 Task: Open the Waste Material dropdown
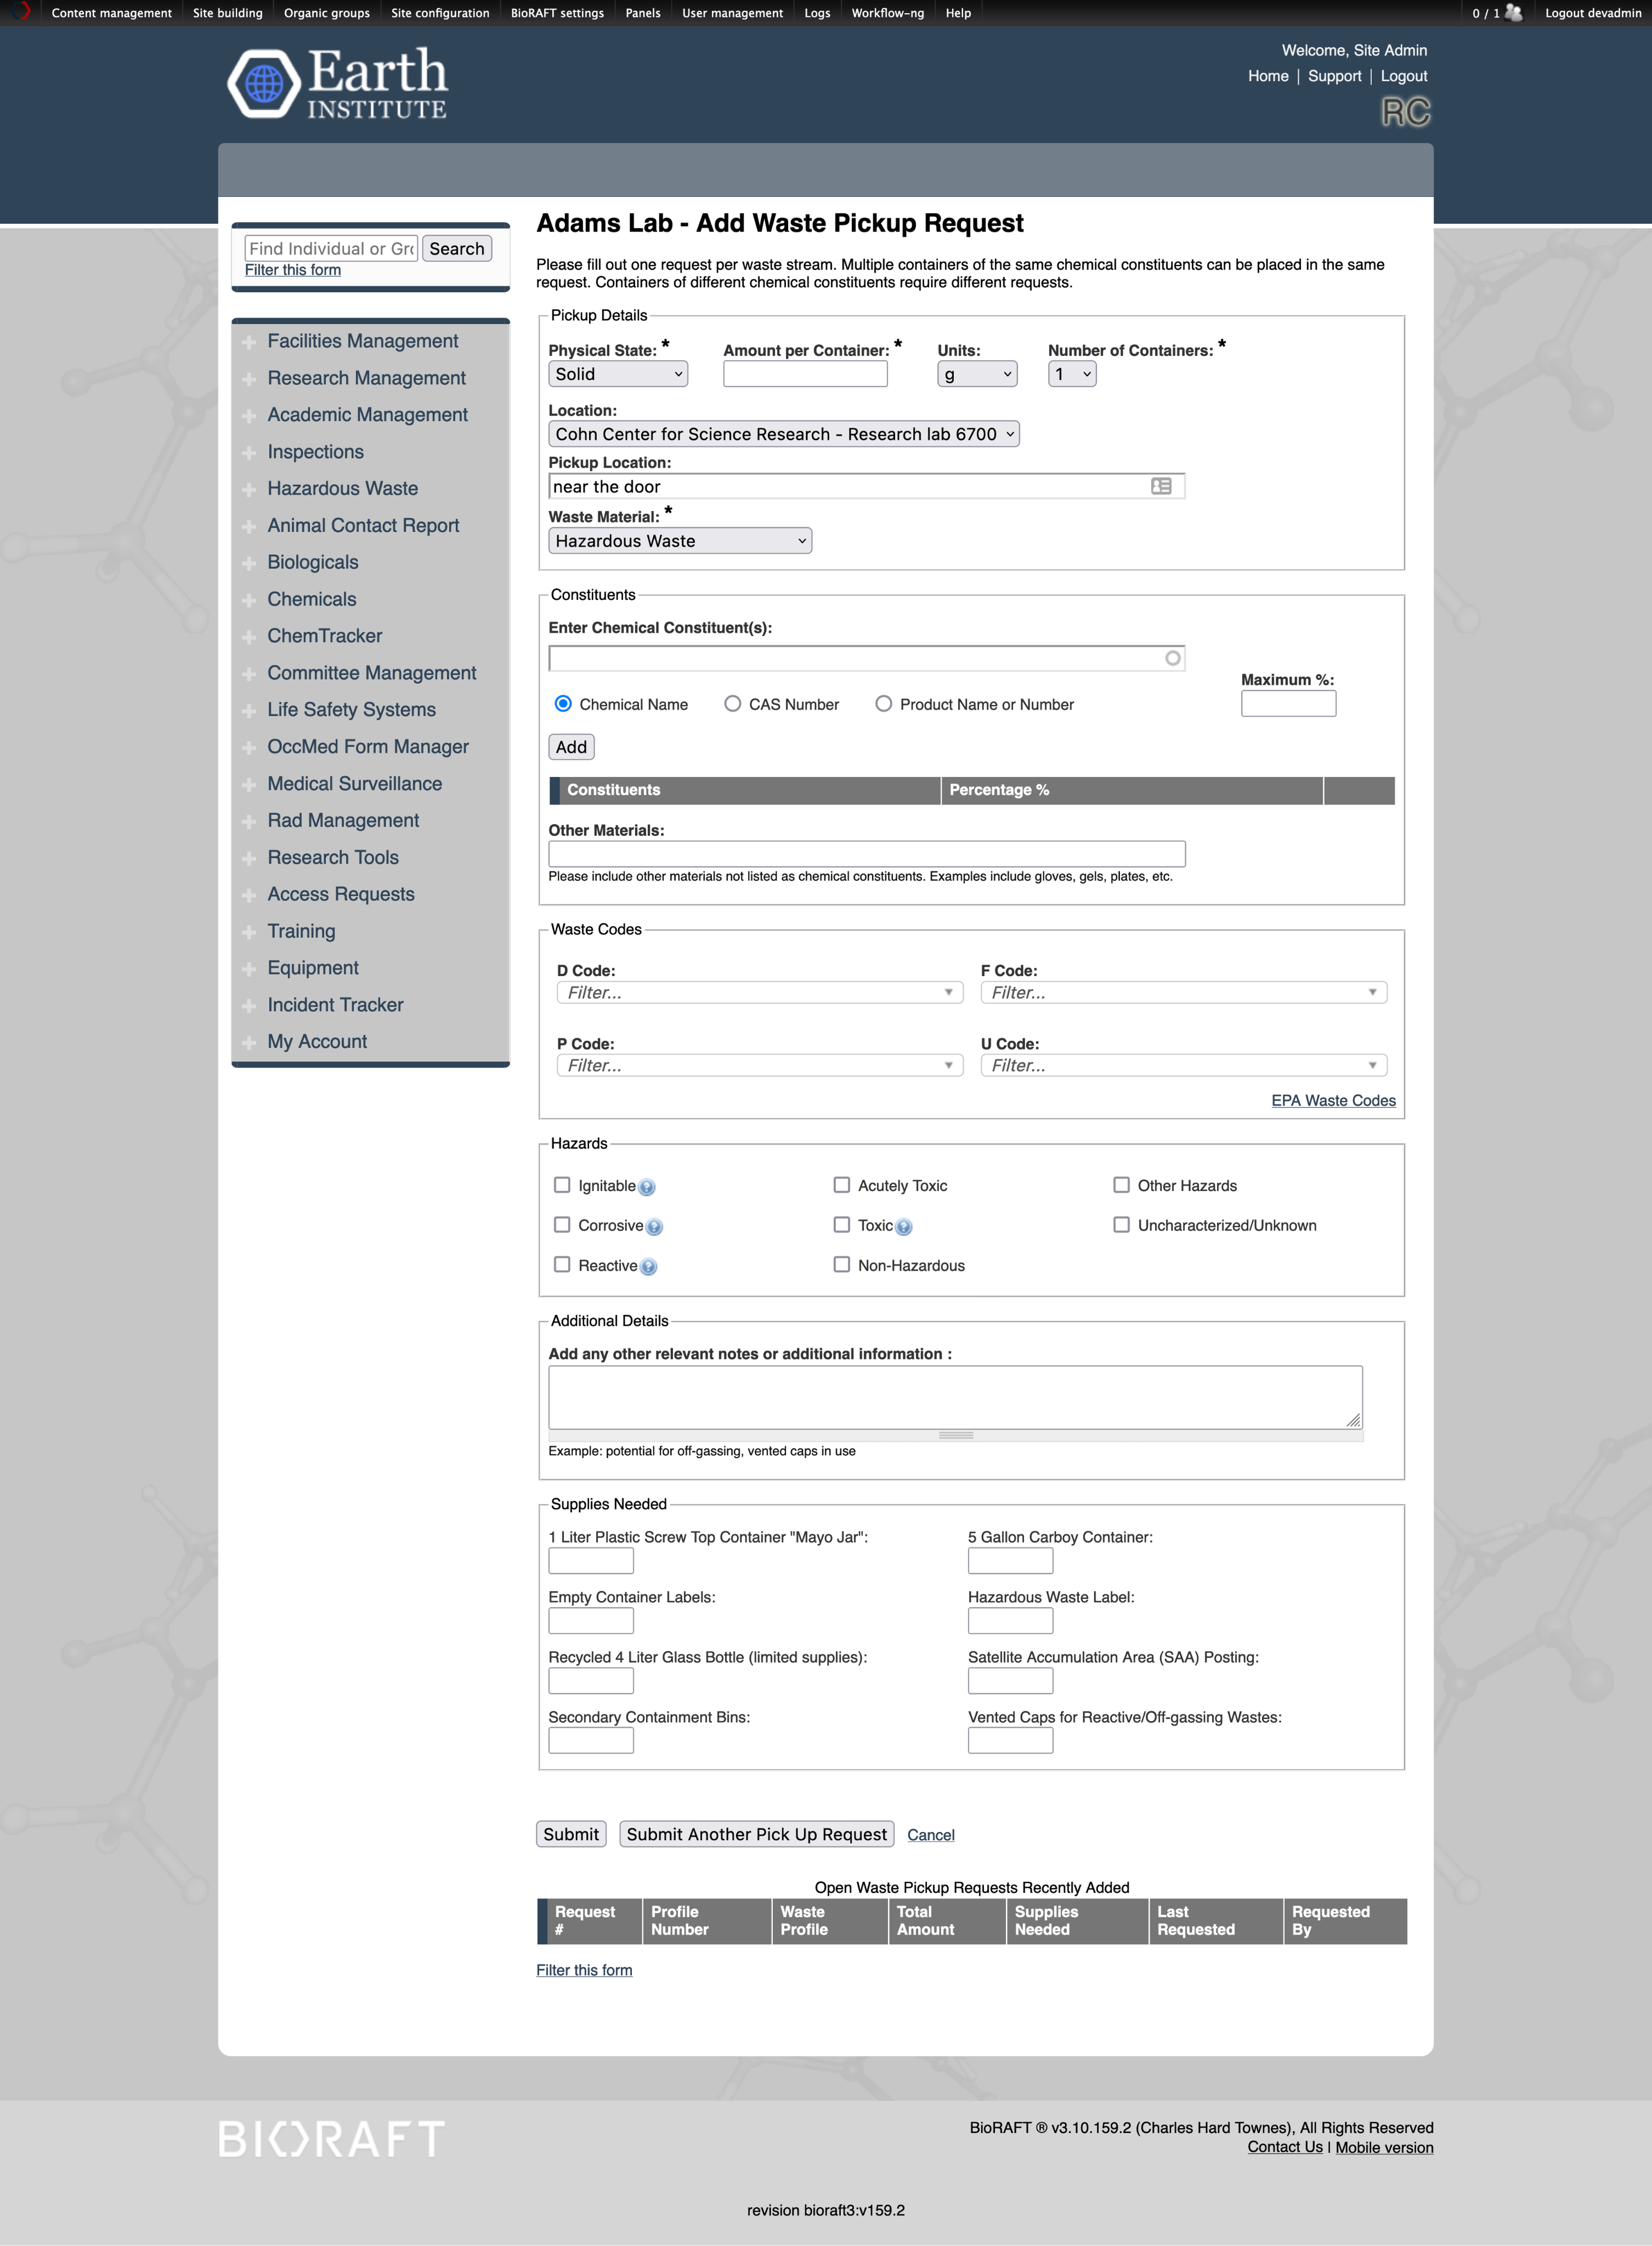click(679, 540)
